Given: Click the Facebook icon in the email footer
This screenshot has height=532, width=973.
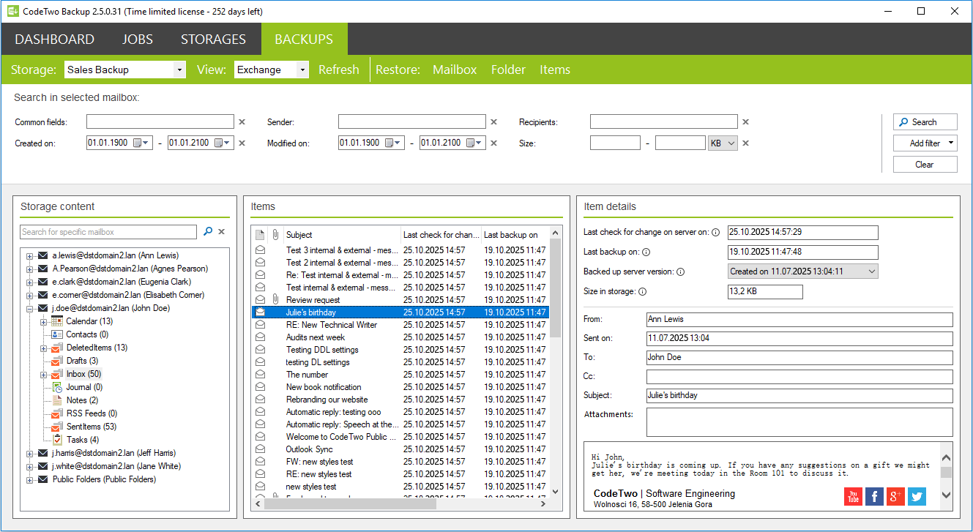Looking at the screenshot, I should 874,497.
